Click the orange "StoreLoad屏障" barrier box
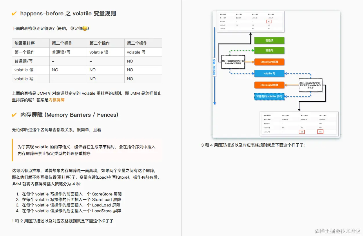Viewport: 363px width, 236px height. (269, 85)
